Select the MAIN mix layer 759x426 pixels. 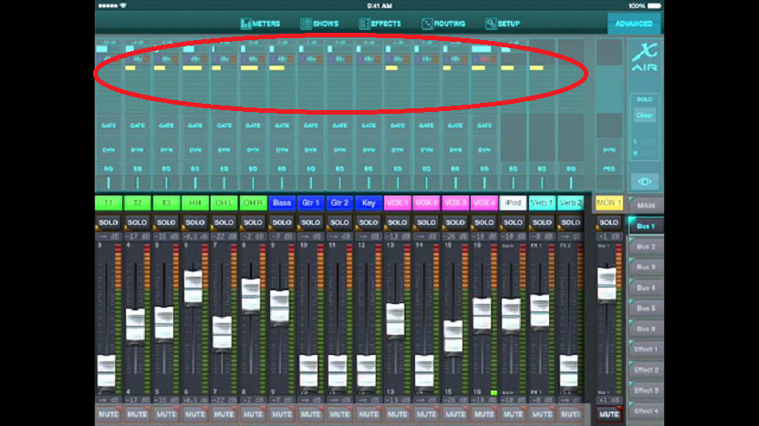click(x=646, y=206)
